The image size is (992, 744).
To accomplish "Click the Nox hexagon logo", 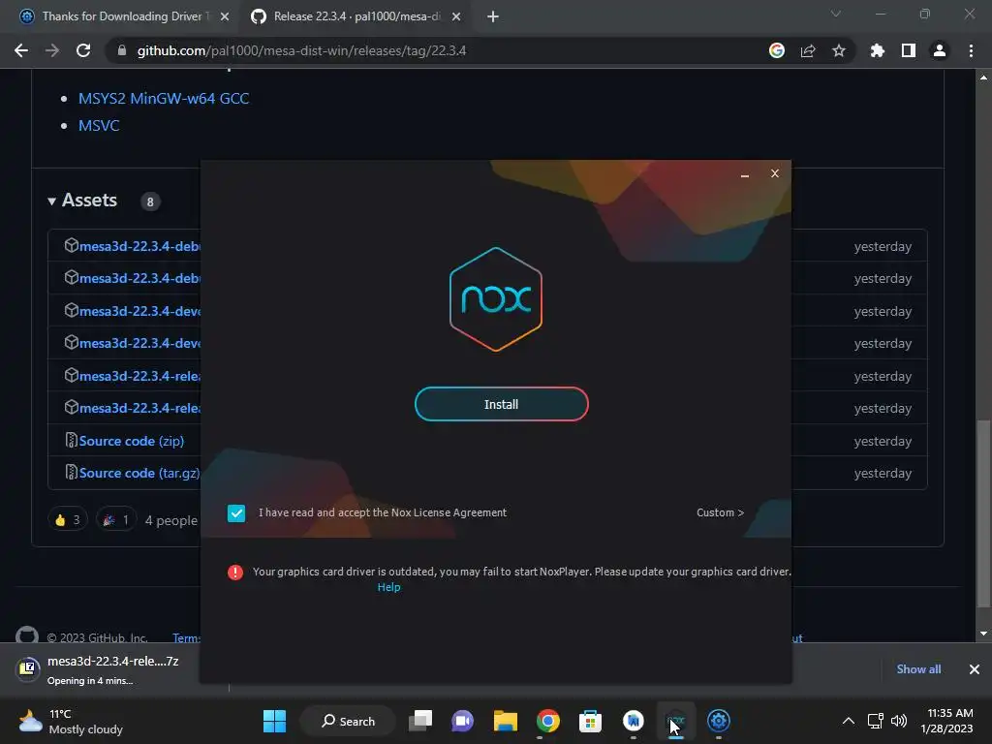I will [495, 299].
